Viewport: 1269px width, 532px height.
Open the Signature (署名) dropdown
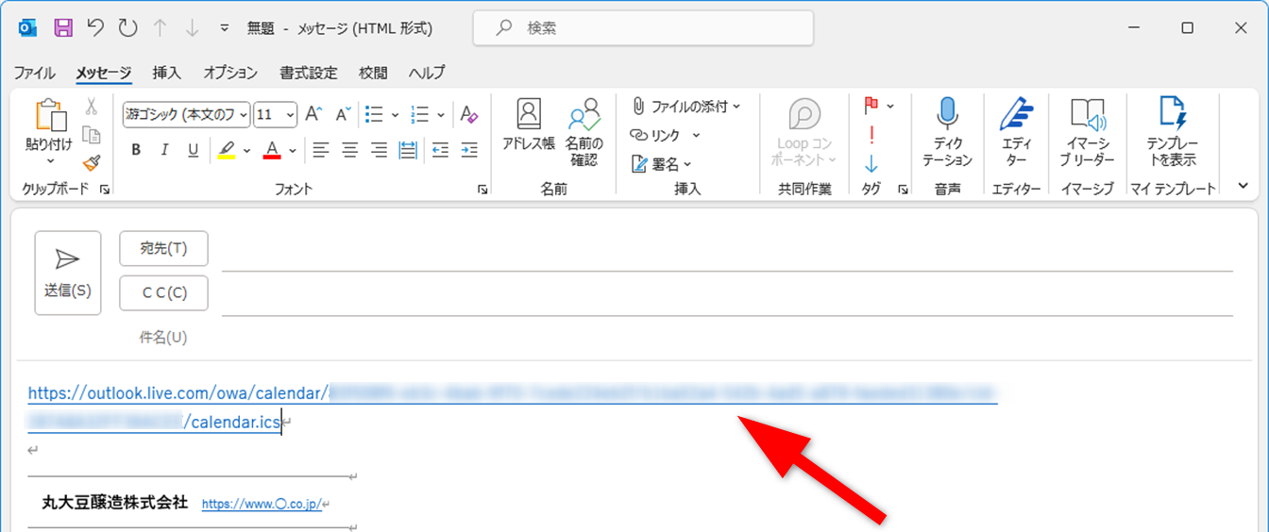point(661,164)
